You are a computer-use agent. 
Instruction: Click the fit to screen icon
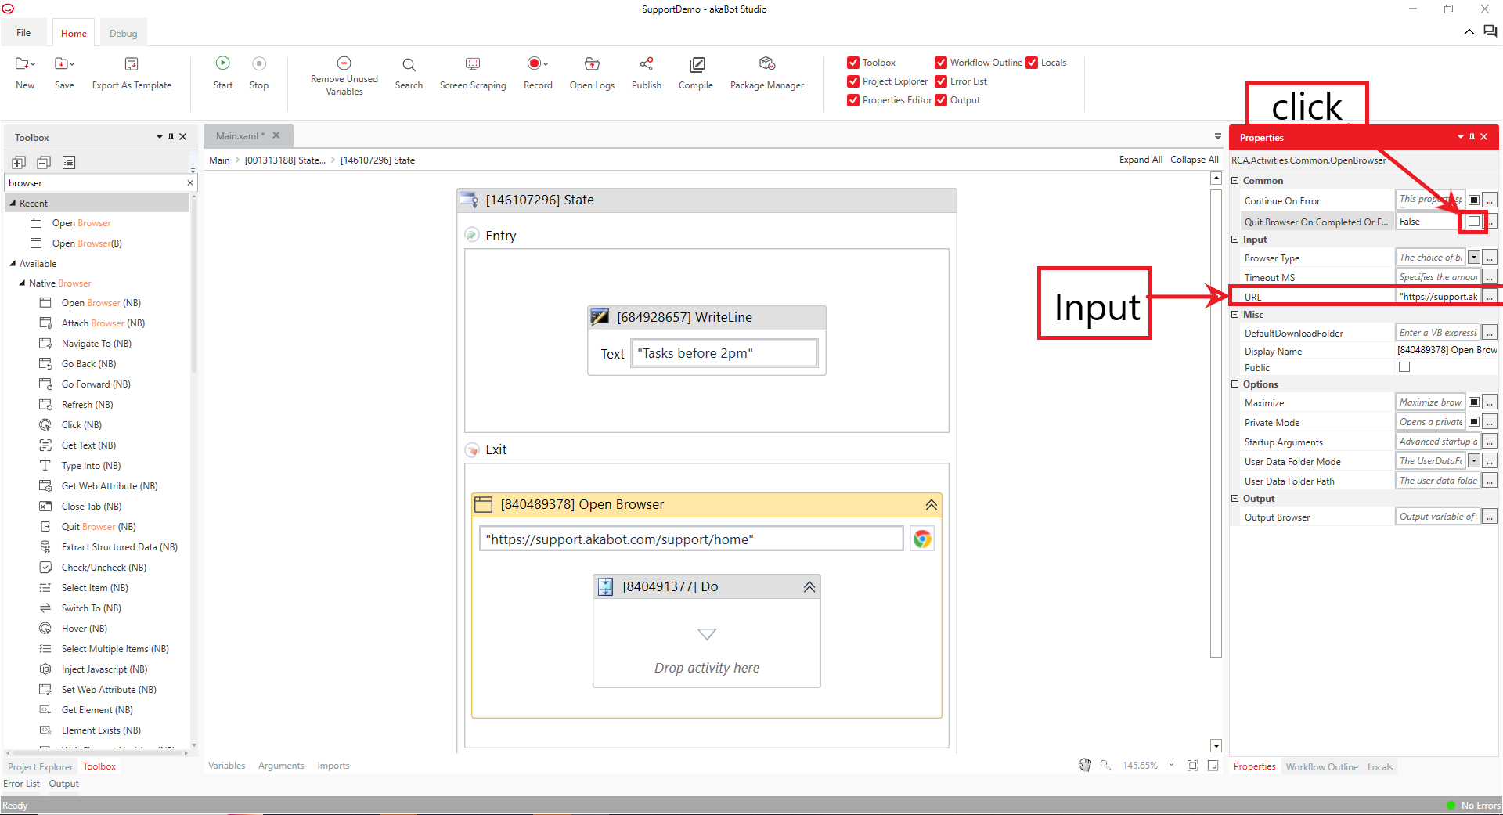click(1192, 765)
